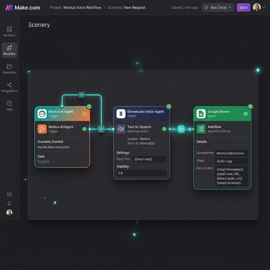The height and width of the screenshot is (270, 270).
Task: Expand the account menu chevron at top right
Action: pyautogui.click(x=264, y=7)
